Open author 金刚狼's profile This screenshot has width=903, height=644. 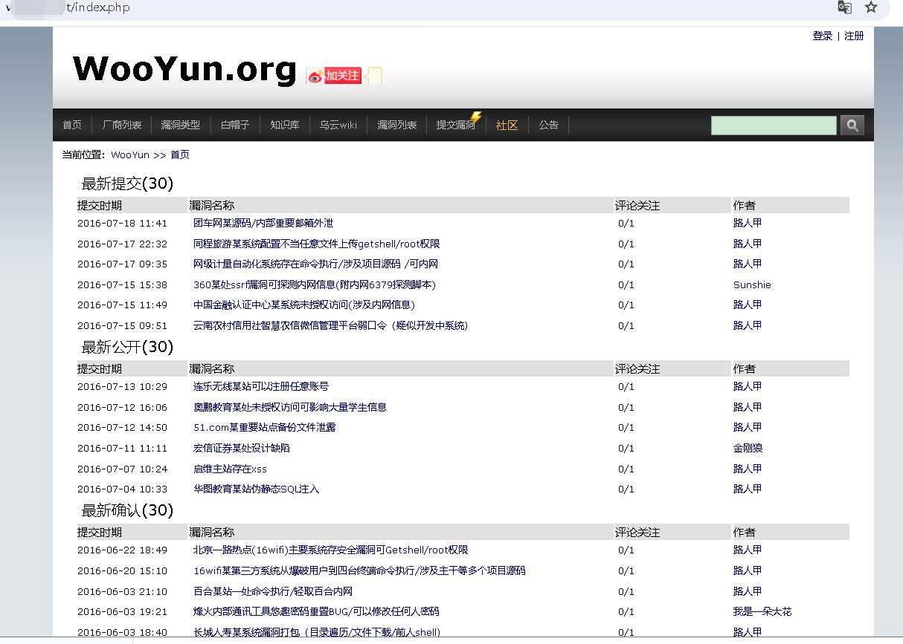[748, 449]
